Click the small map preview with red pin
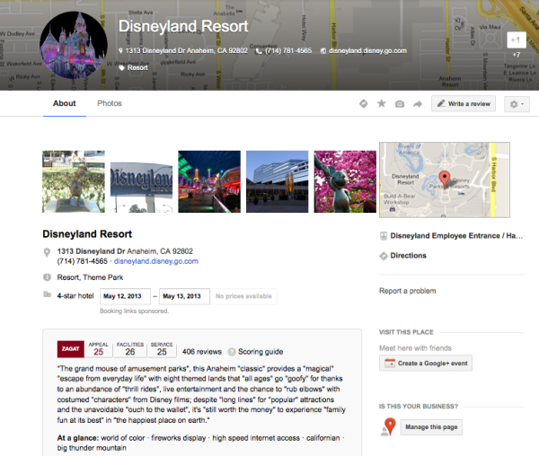Image resolution: width=539 pixels, height=456 pixels. [445, 180]
